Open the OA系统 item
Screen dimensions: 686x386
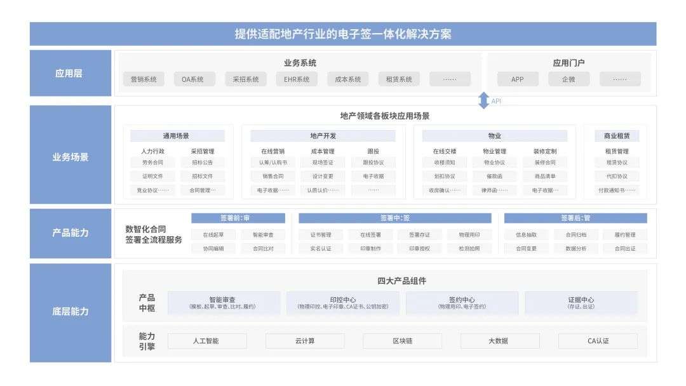click(194, 79)
